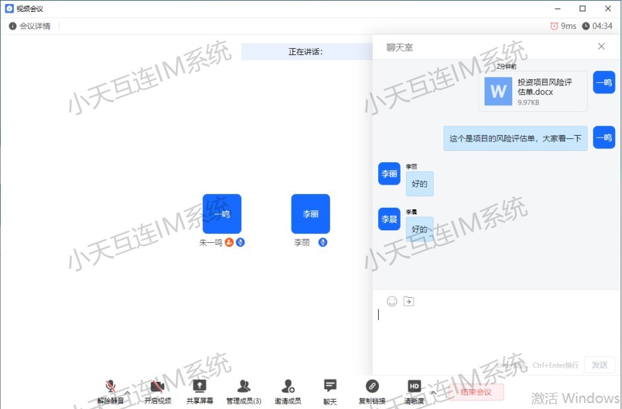The width and height of the screenshot is (622, 409).
Task: Expand the arrow next to 清晰度
Action: [434, 392]
